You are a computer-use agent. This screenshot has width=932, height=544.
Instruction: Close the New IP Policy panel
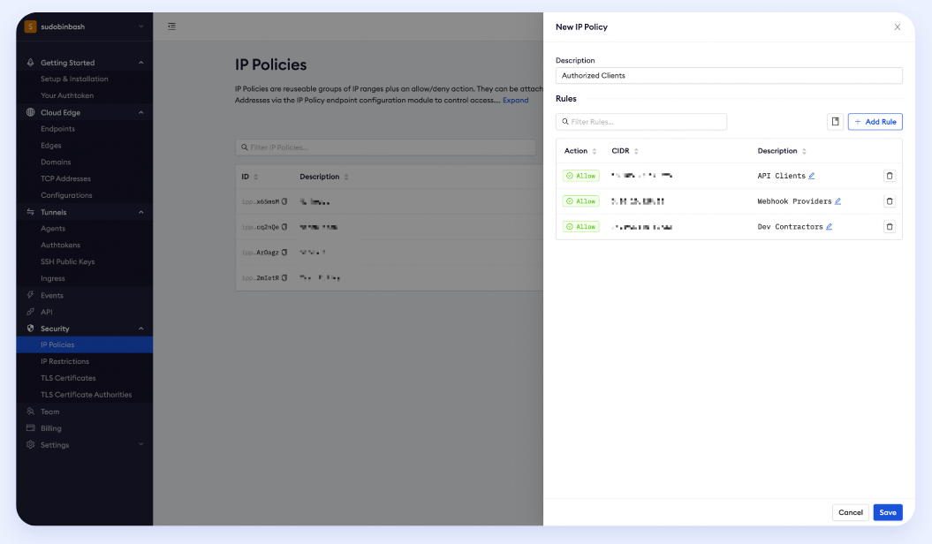click(x=897, y=27)
